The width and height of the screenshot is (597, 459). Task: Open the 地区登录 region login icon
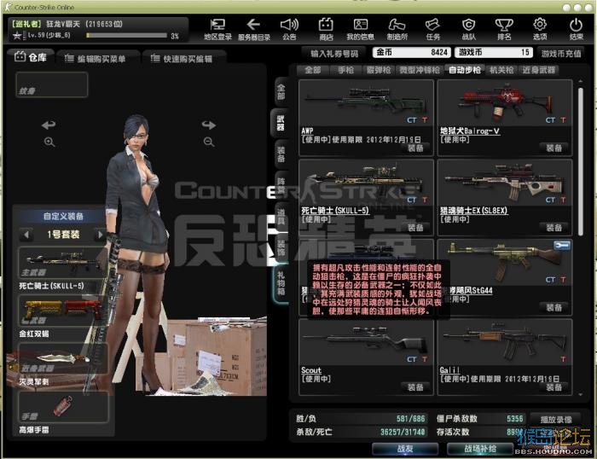pyautogui.click(x=217, y=29)
